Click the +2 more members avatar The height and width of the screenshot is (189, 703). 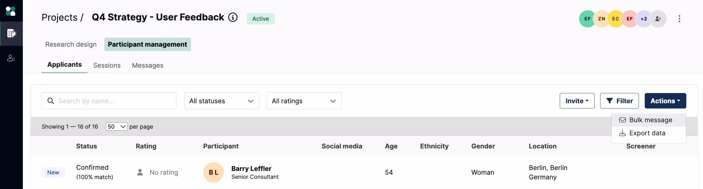[x=644, y=19]
